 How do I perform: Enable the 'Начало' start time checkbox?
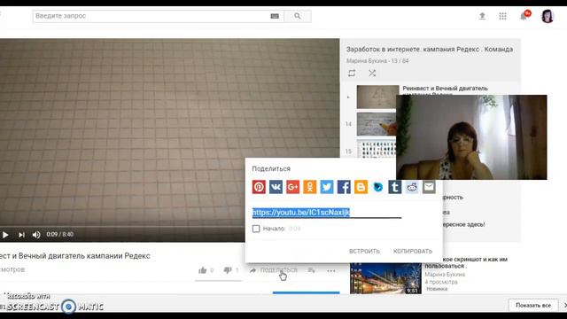tap(256, 229)
